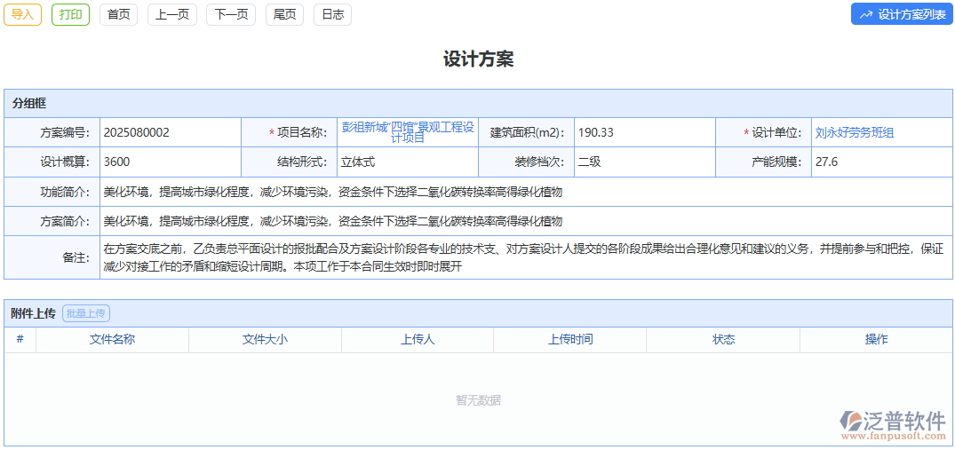Open design unit link 刘永好劳务班组
955x450 pixels.
pyautogui.click(x=855, y=132)
